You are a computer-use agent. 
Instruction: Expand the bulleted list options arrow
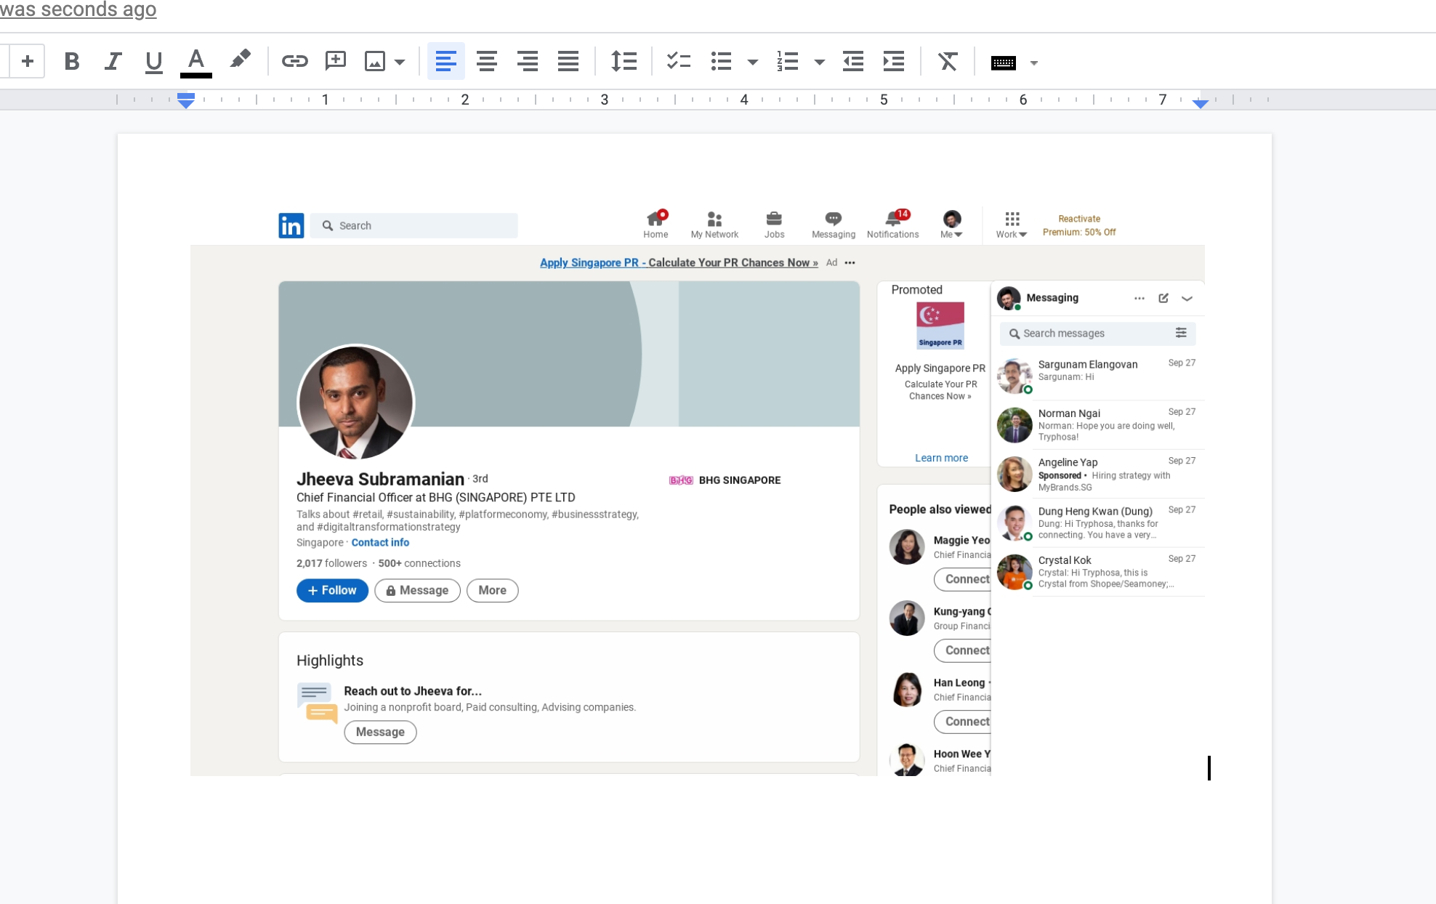(753, 62)
